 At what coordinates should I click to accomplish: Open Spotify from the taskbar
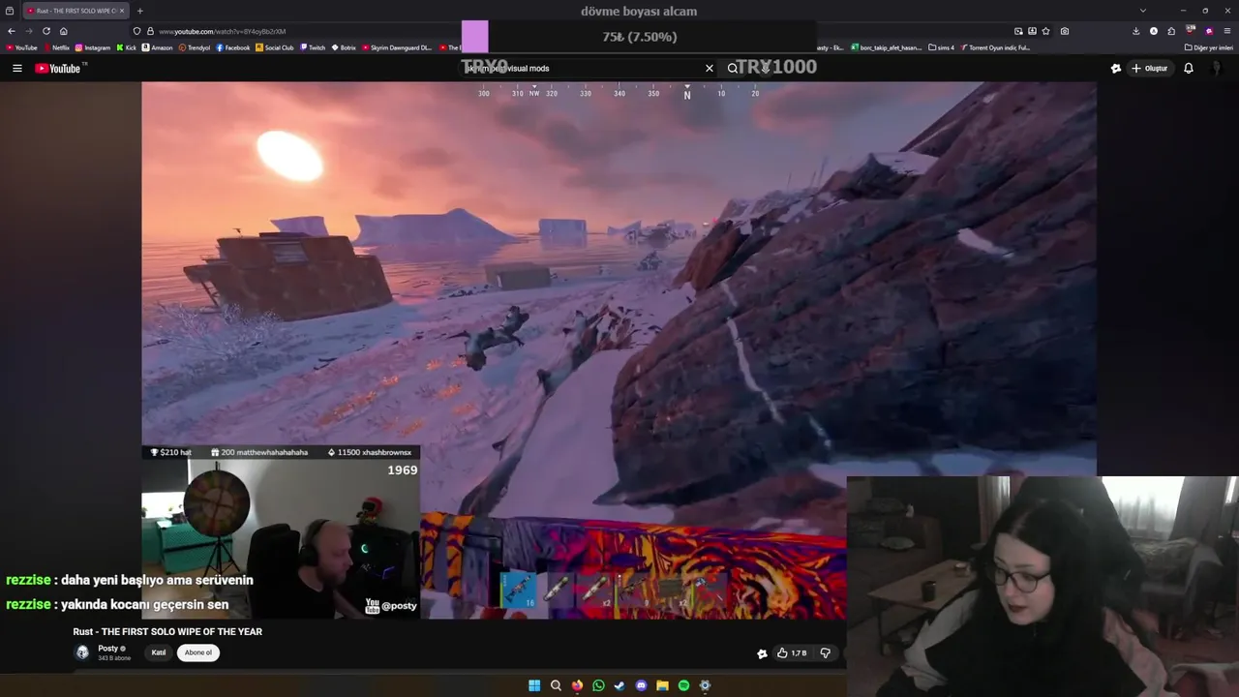click(x=683, y=685)
